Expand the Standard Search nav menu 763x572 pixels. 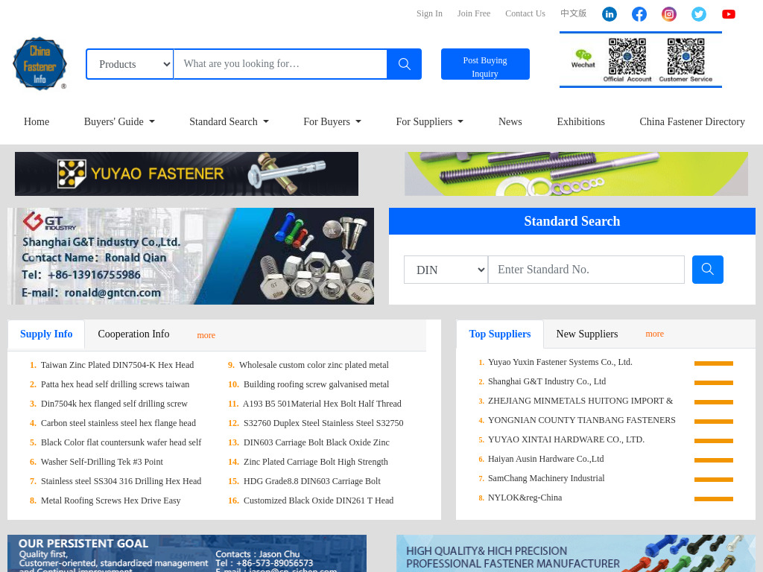click(229, 121)
